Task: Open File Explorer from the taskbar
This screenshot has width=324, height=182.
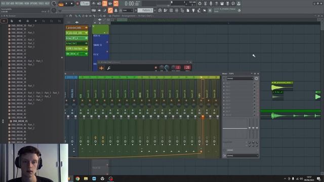Action: (x=86, y=178)
